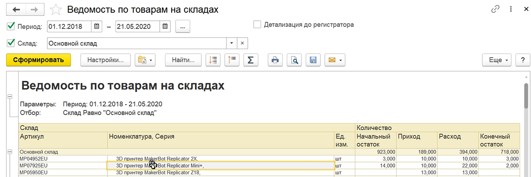The width and height of the screenshot is (531, 177).
Task: Select the Конечный остаток column header
Action: pyautogui.click(x=499, y=139)
